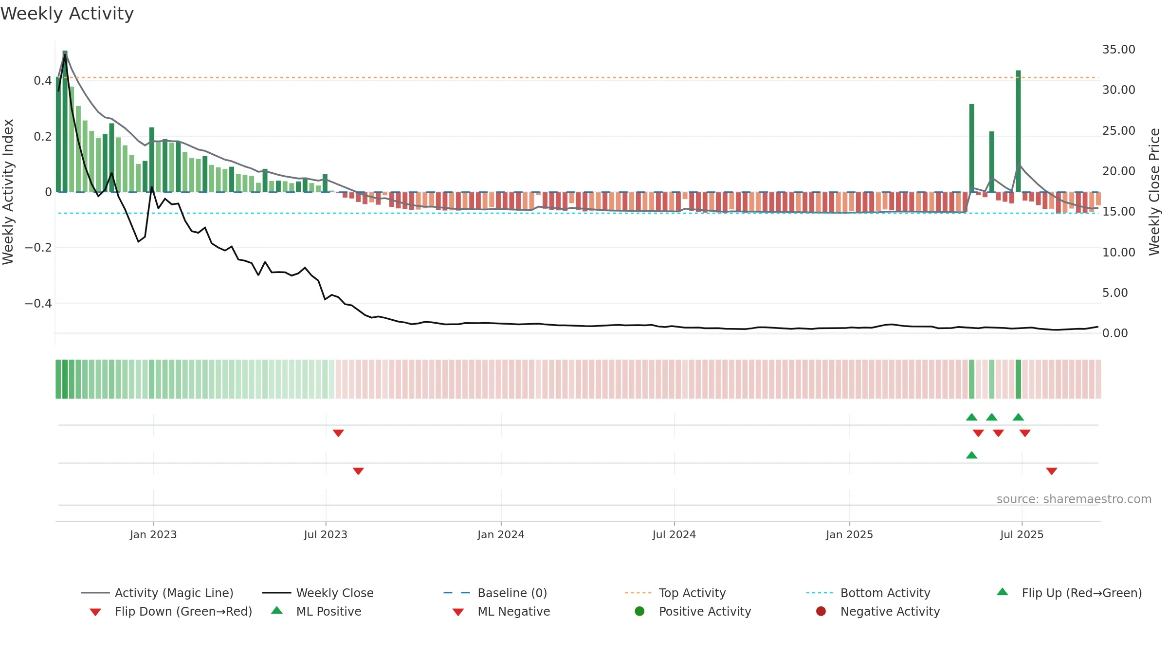Toggle the Activity (Magic Line) legend entry
1168x657 pixels.
point(157,593)
